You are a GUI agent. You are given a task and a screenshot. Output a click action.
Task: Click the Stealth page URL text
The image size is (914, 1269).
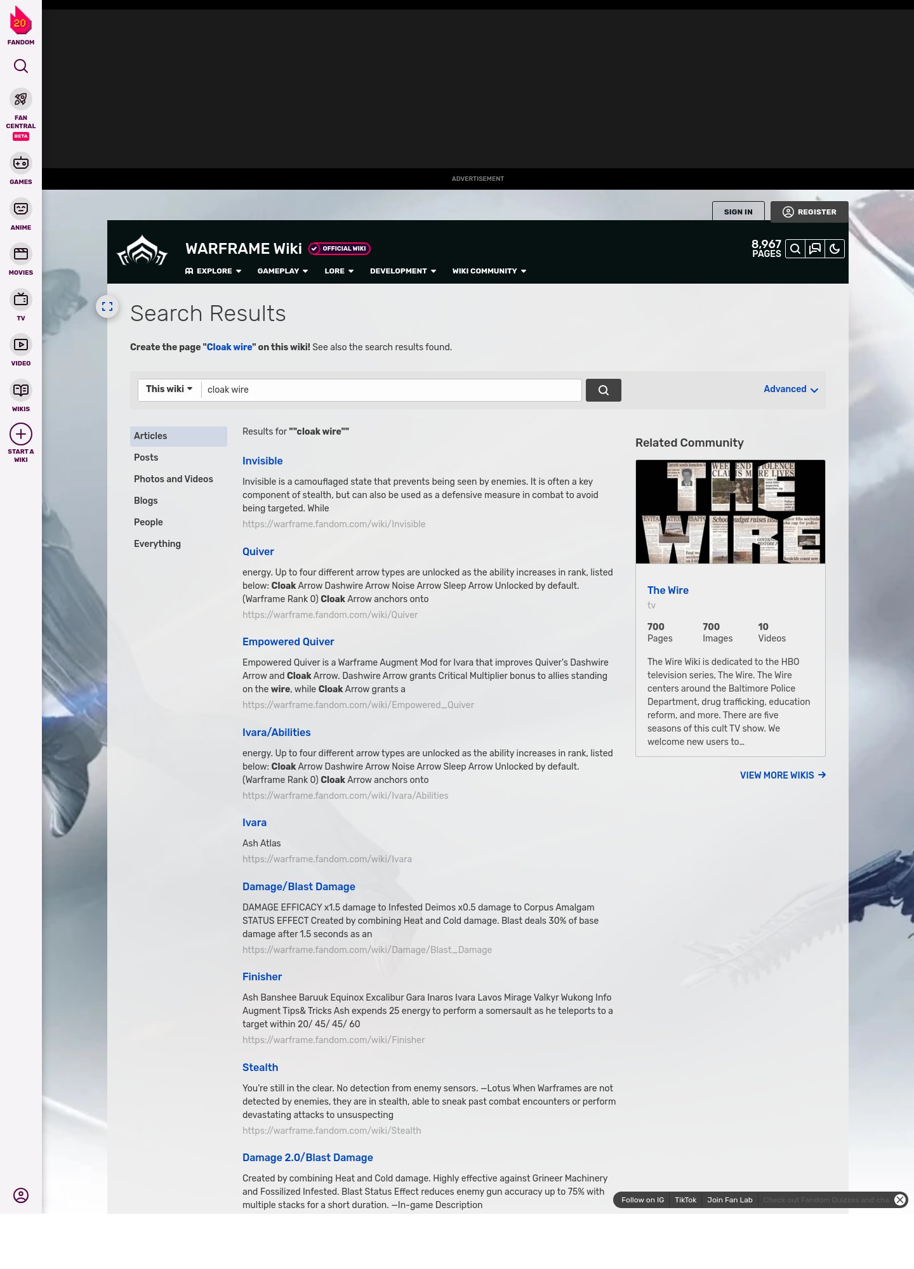[332, 1131]
